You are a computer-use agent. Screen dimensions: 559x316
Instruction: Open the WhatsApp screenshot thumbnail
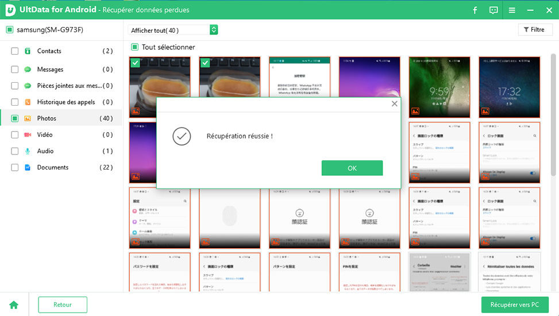pyautogui.click(x=299, y=76)
